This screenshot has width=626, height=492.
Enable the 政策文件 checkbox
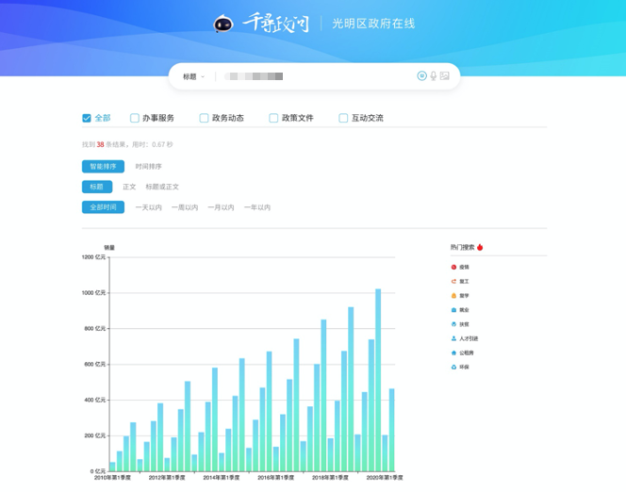tap(273, 118)
